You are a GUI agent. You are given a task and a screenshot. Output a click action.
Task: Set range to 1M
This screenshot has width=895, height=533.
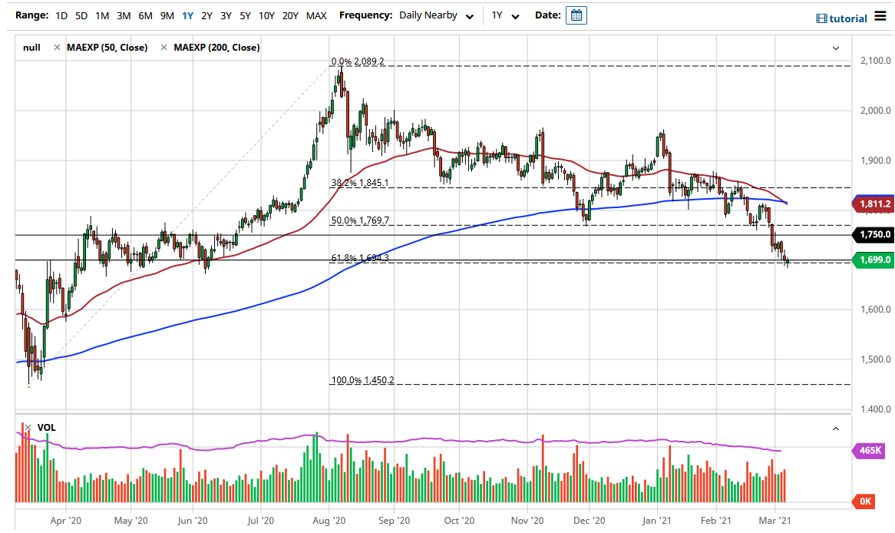(x=102, y=16)
